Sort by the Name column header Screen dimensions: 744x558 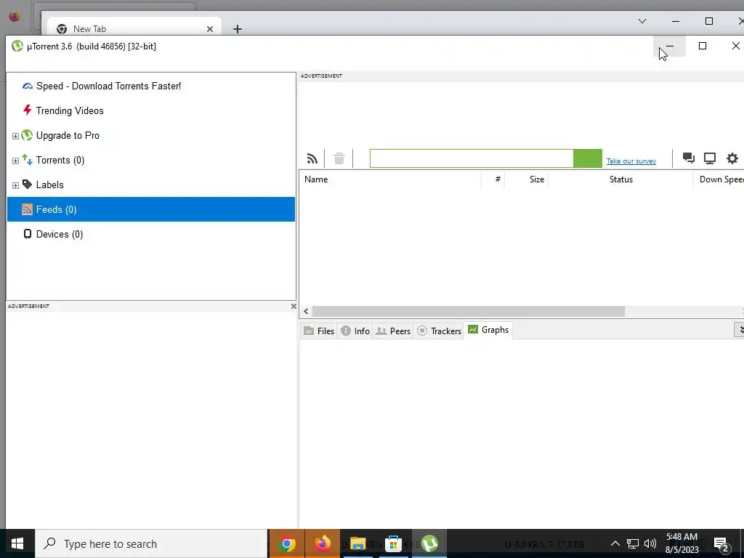tap(390, 179)
